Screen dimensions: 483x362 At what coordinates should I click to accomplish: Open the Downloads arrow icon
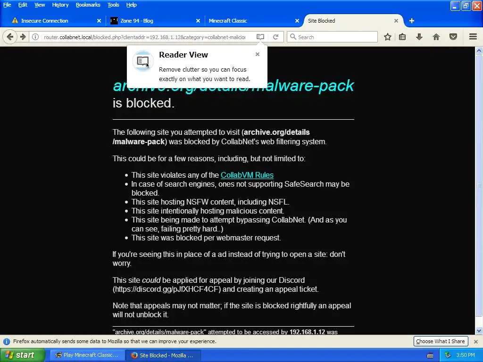[x=419, y=37]
